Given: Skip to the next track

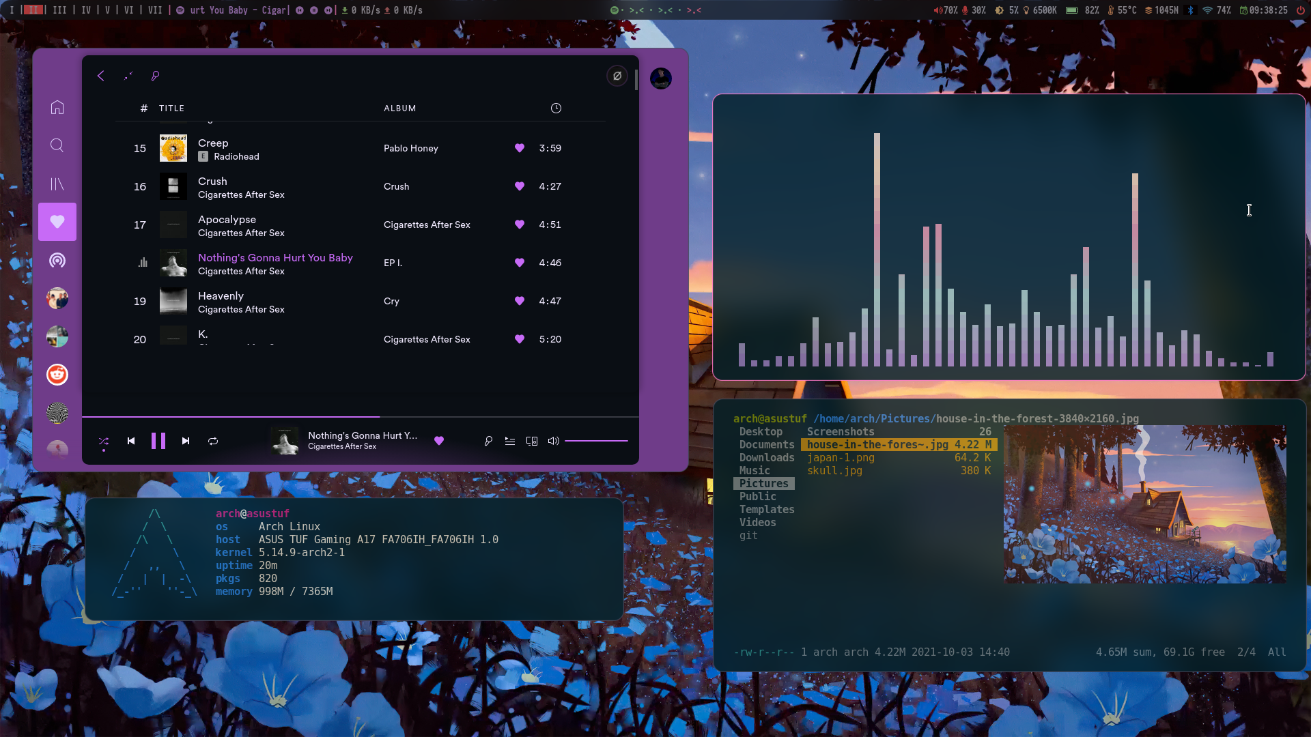Looking at the screenshot, I should click(x=186, y=441).
